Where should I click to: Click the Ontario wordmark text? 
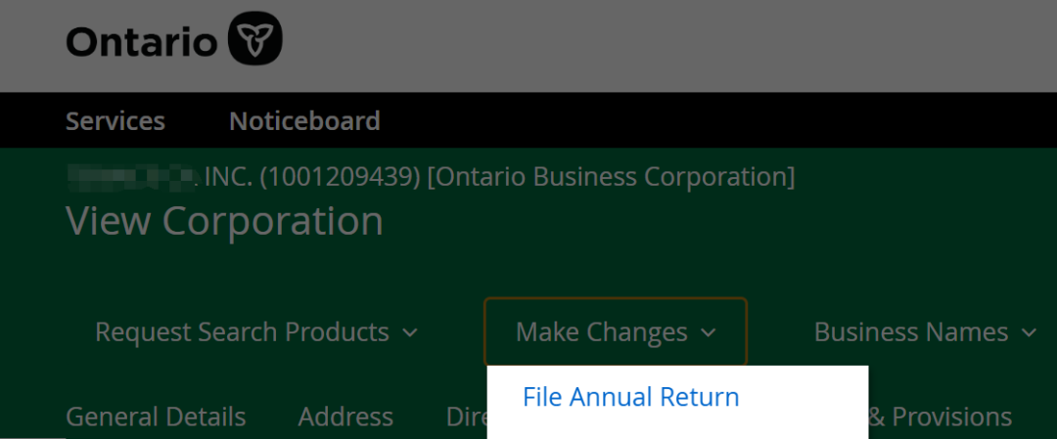[142, 42]
